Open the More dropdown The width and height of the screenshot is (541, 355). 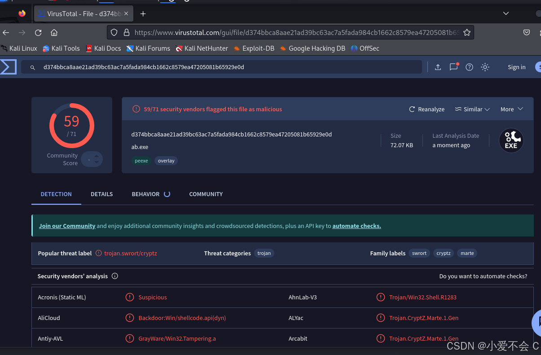pyautogui.click(x=512, y=109)
